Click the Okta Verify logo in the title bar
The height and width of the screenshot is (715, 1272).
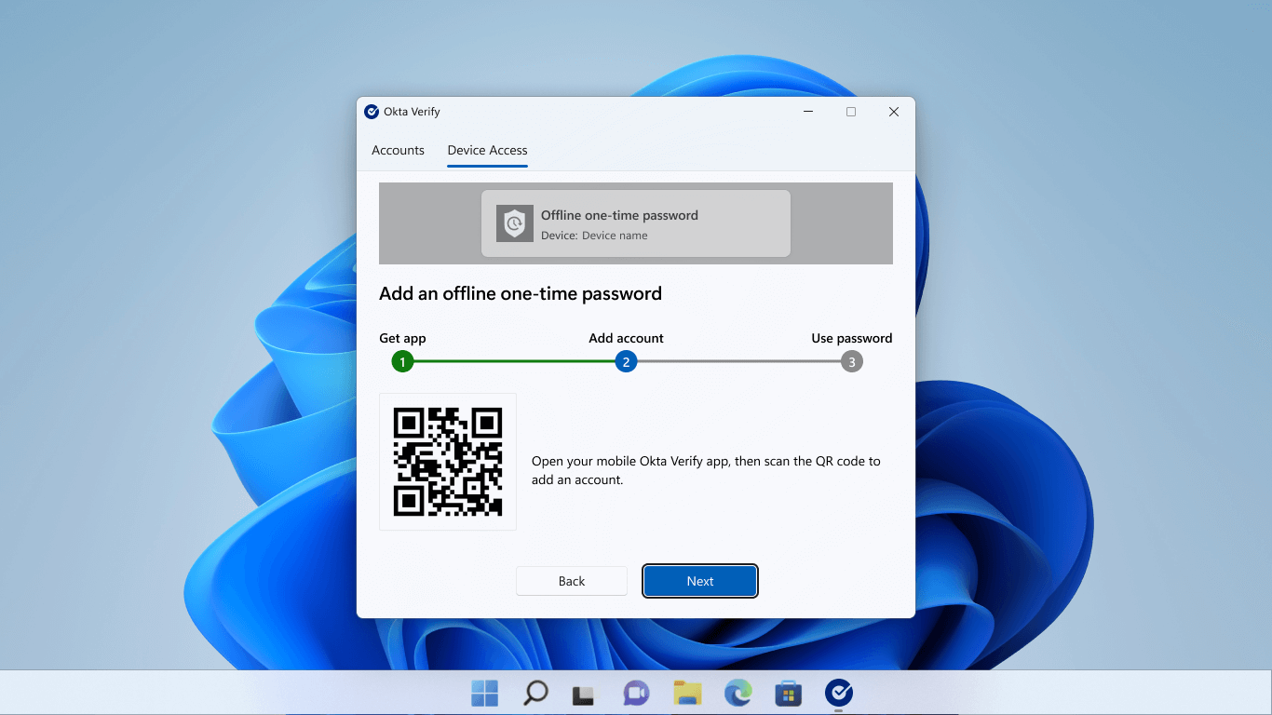[x=372, y=112]
